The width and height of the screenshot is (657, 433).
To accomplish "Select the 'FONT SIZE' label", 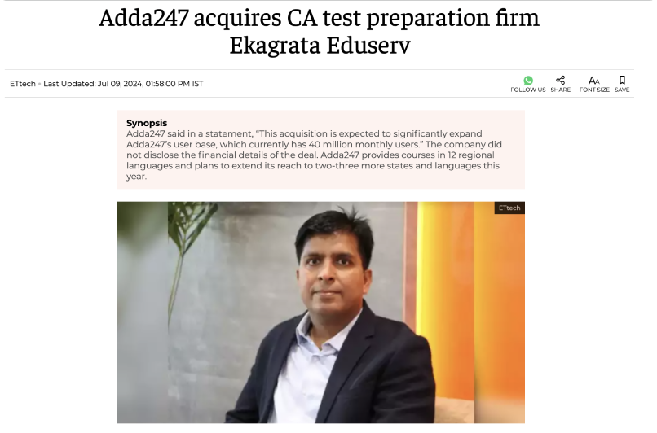I will click(x=594, y=90).
